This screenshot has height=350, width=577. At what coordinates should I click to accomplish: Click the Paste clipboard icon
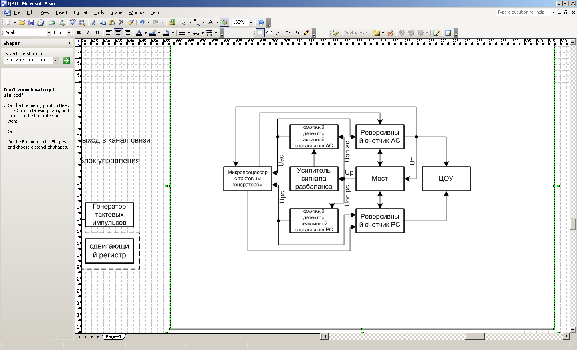112,22
